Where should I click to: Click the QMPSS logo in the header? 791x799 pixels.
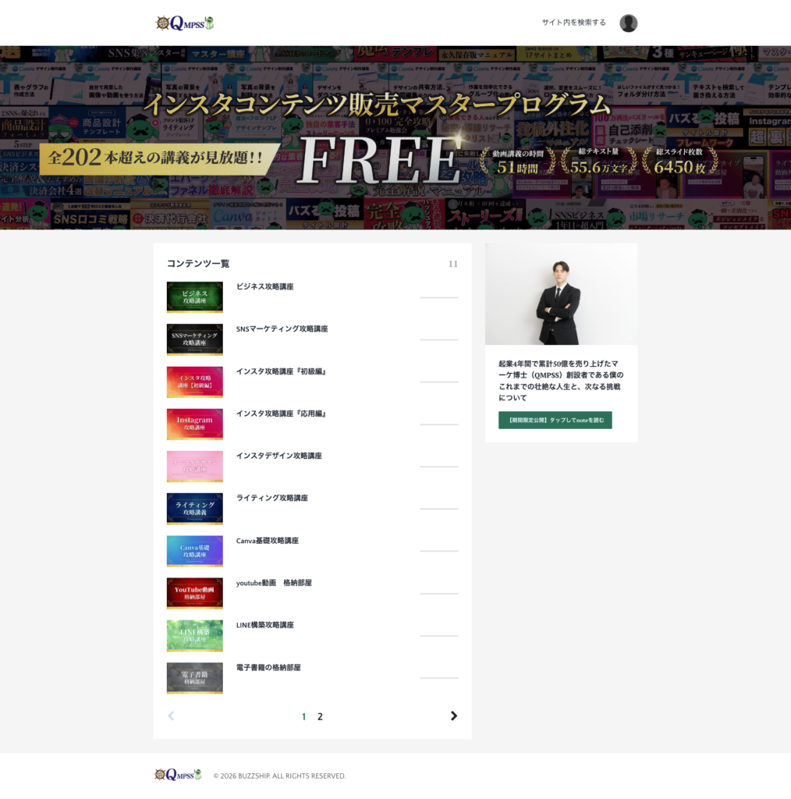coord(185,23)
